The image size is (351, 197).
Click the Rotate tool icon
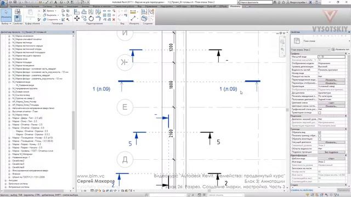point(91,18)
